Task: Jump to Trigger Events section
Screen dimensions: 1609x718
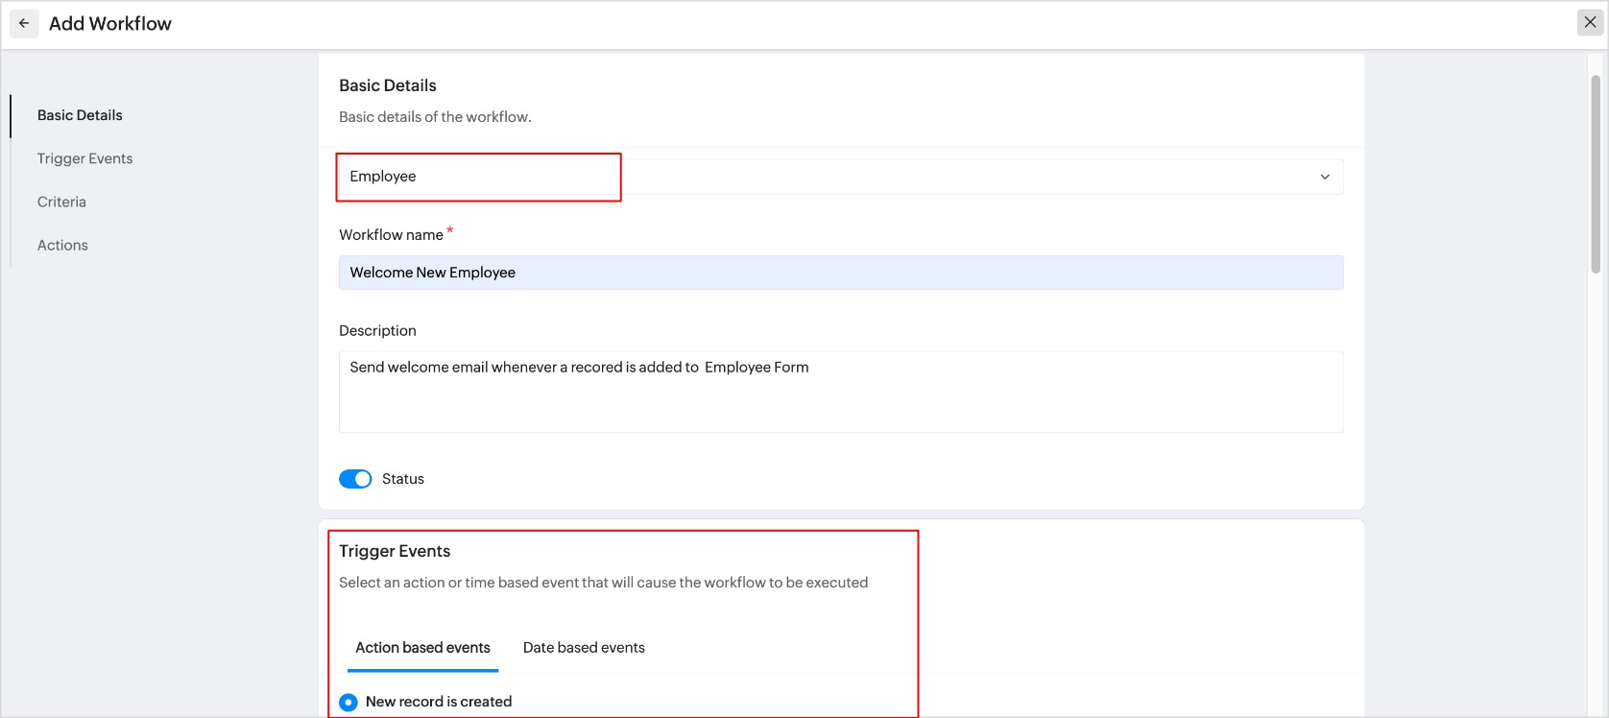Action: (x=84, y=158)
